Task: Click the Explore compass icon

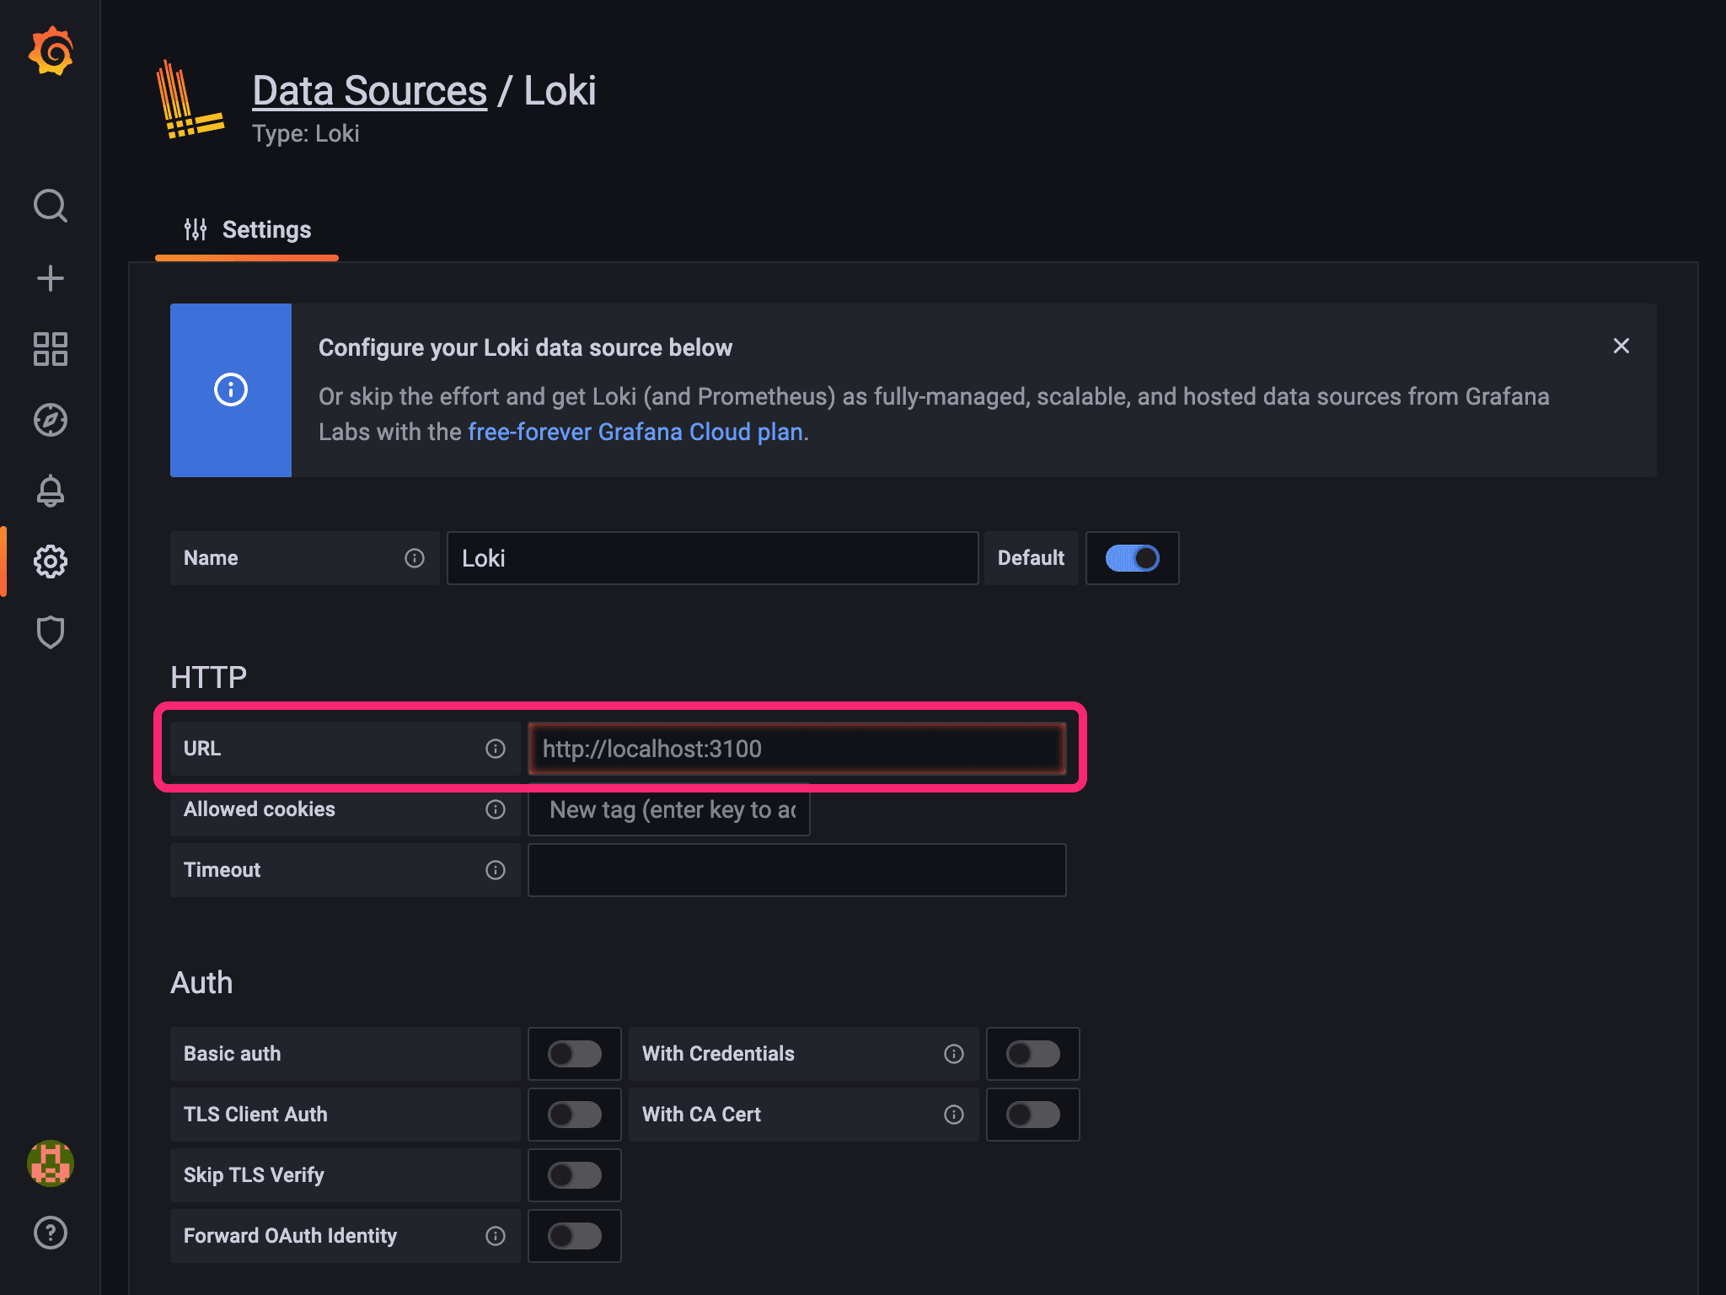Action: 51,419
